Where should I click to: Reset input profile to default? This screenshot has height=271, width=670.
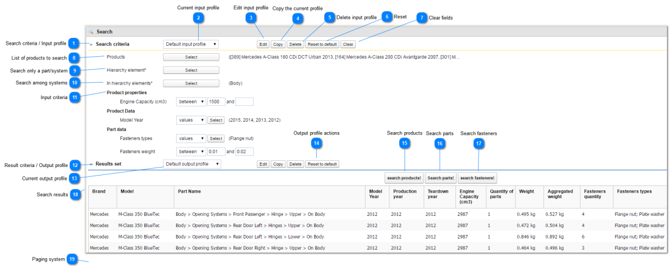coord(322,45)
